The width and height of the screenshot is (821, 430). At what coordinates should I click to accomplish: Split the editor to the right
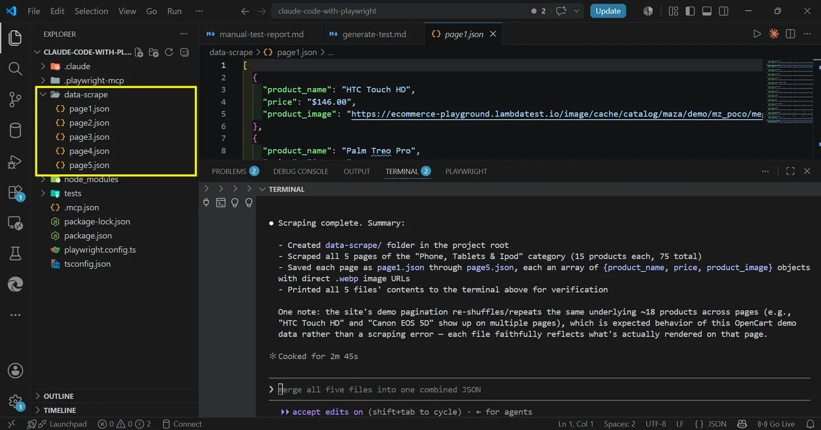click(790, 34)
